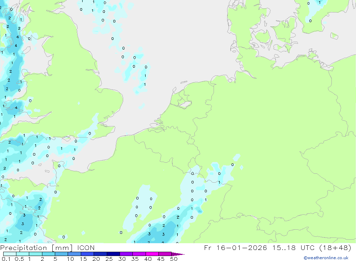Click the '35' legend scale label

(135, 259)
